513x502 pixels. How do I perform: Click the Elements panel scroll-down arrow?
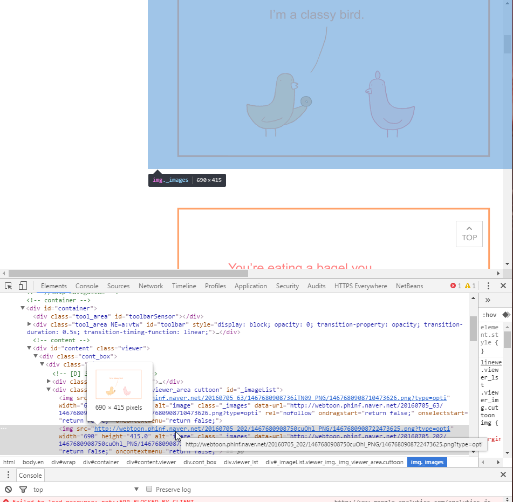[x=473, y=452]
